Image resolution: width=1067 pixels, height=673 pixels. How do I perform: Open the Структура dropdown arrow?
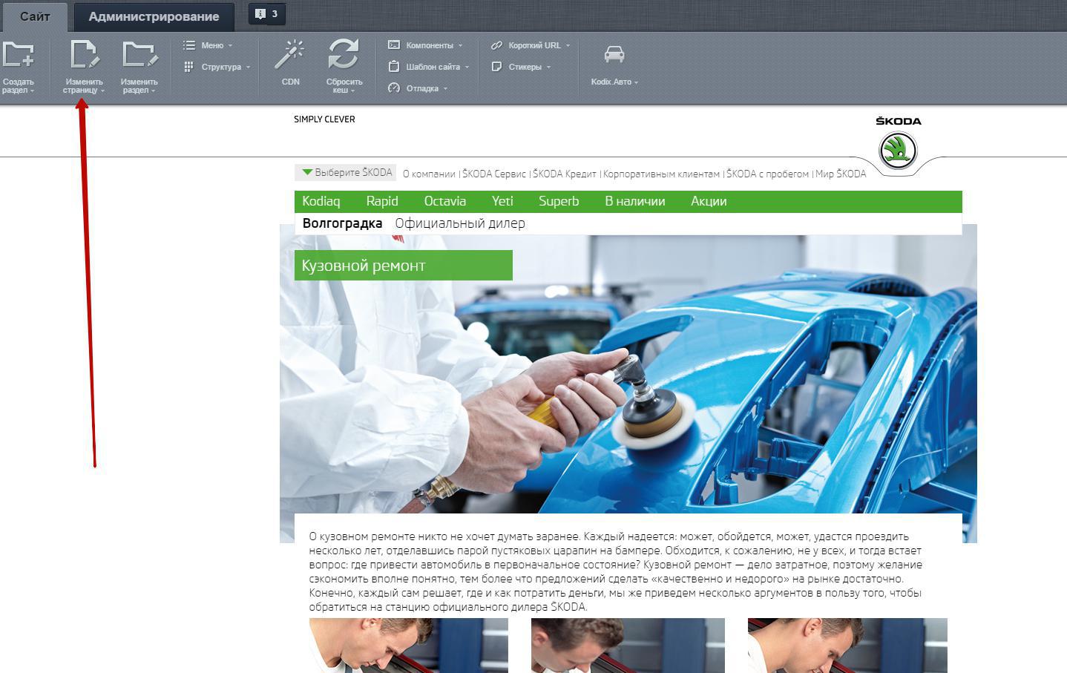(x=248, y=68)
